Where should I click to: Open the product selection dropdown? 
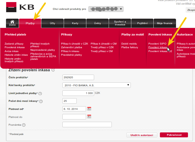(x=106, y=9)
